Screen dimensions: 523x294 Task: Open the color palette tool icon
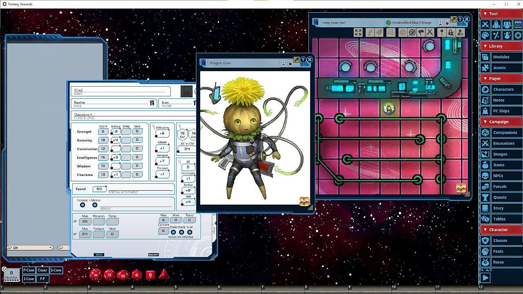point(485,36)
